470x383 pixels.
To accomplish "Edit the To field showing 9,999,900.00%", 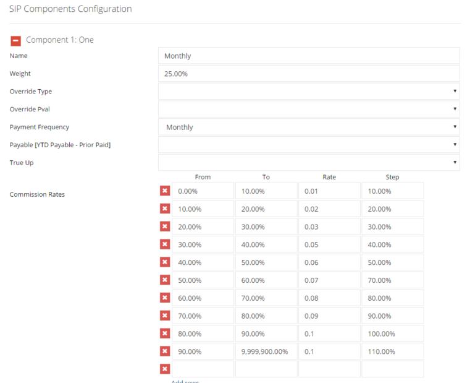I will pyautogui.click(x=266, y=351).
